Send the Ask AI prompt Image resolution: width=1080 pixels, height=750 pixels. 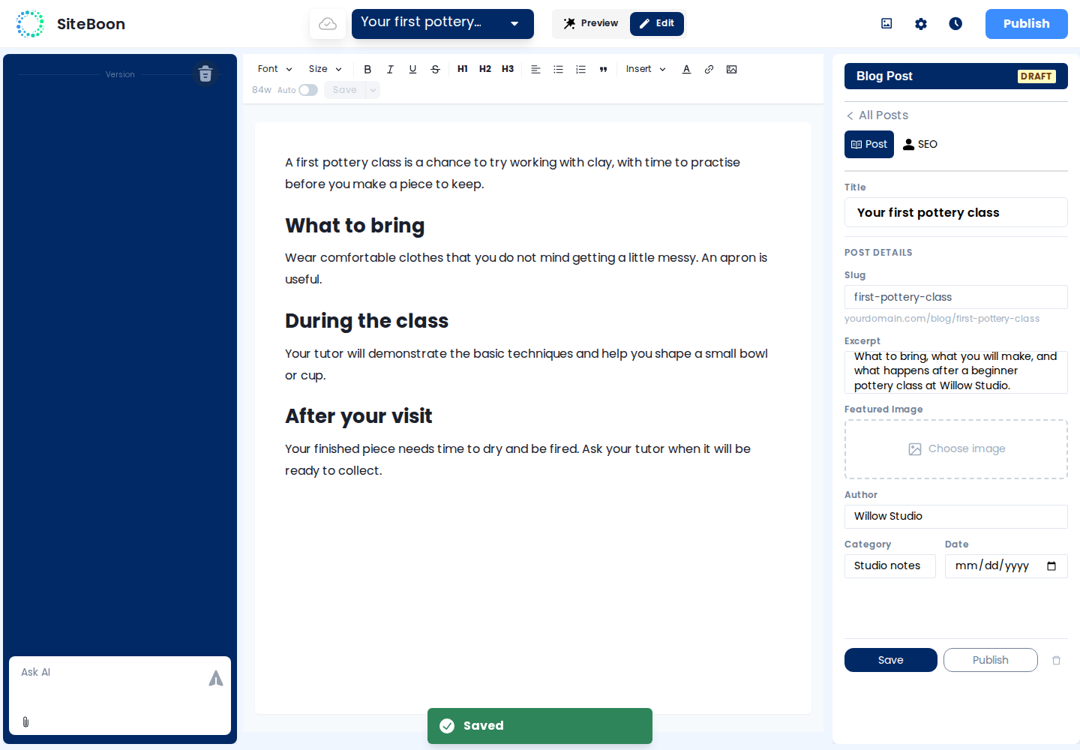(x=216, y=679)
